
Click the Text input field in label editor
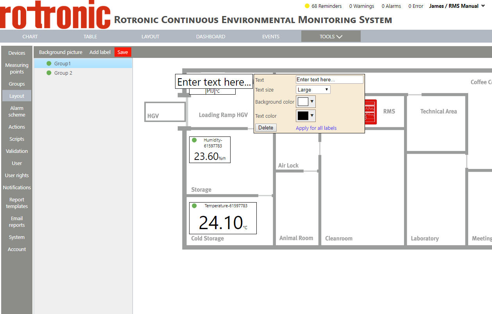[329, 79]
